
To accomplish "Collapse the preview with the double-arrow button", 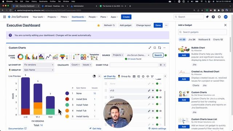I will tap(99, 76).
